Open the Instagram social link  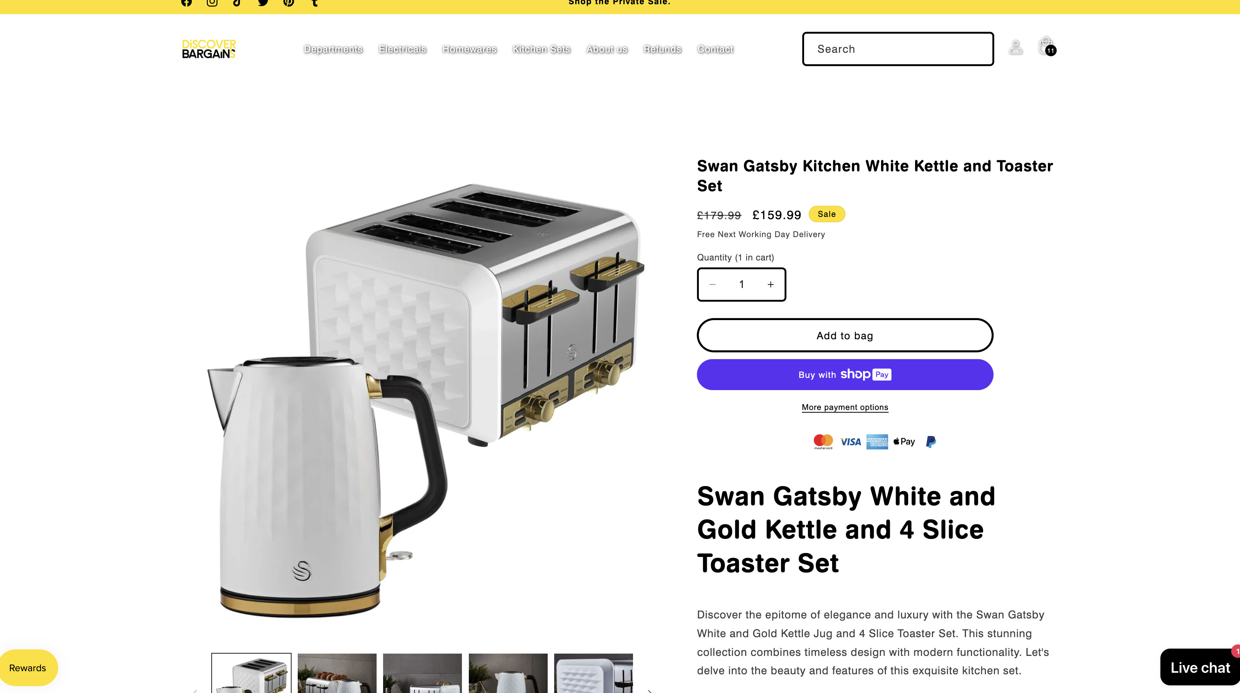tap(212, 3)
